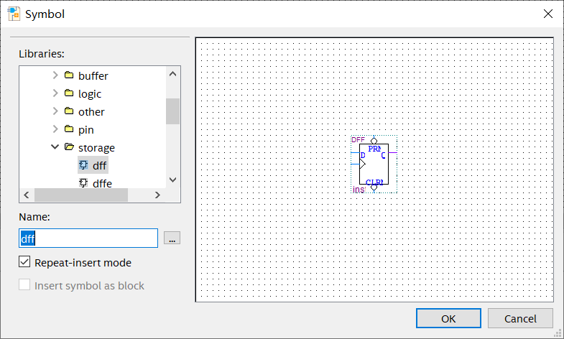Click the libraries horizontal scrollbar thumb
Viewport: 564px width, 339px height.
(81, 195)
